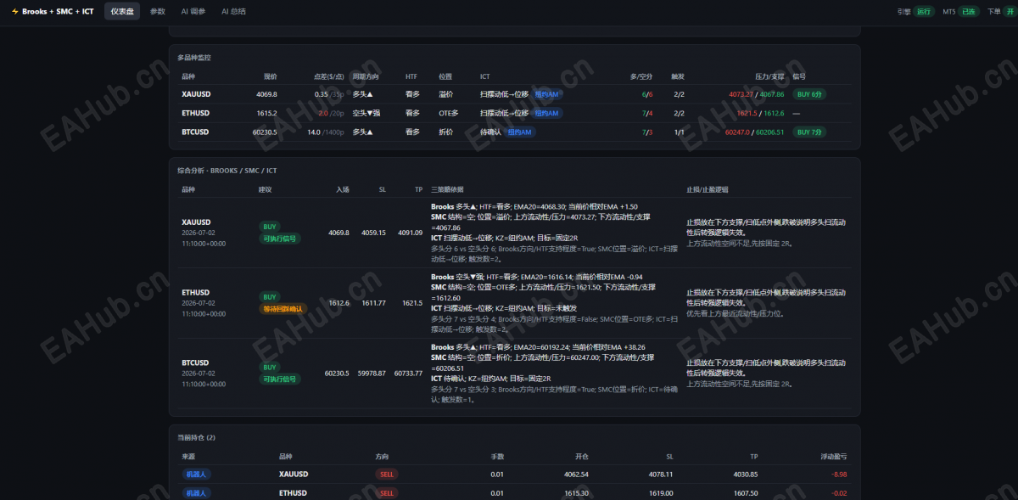Click BUY badge in ETHUSD analysis row
Screen dimensions: 1018x500
(x=270, y=297)
